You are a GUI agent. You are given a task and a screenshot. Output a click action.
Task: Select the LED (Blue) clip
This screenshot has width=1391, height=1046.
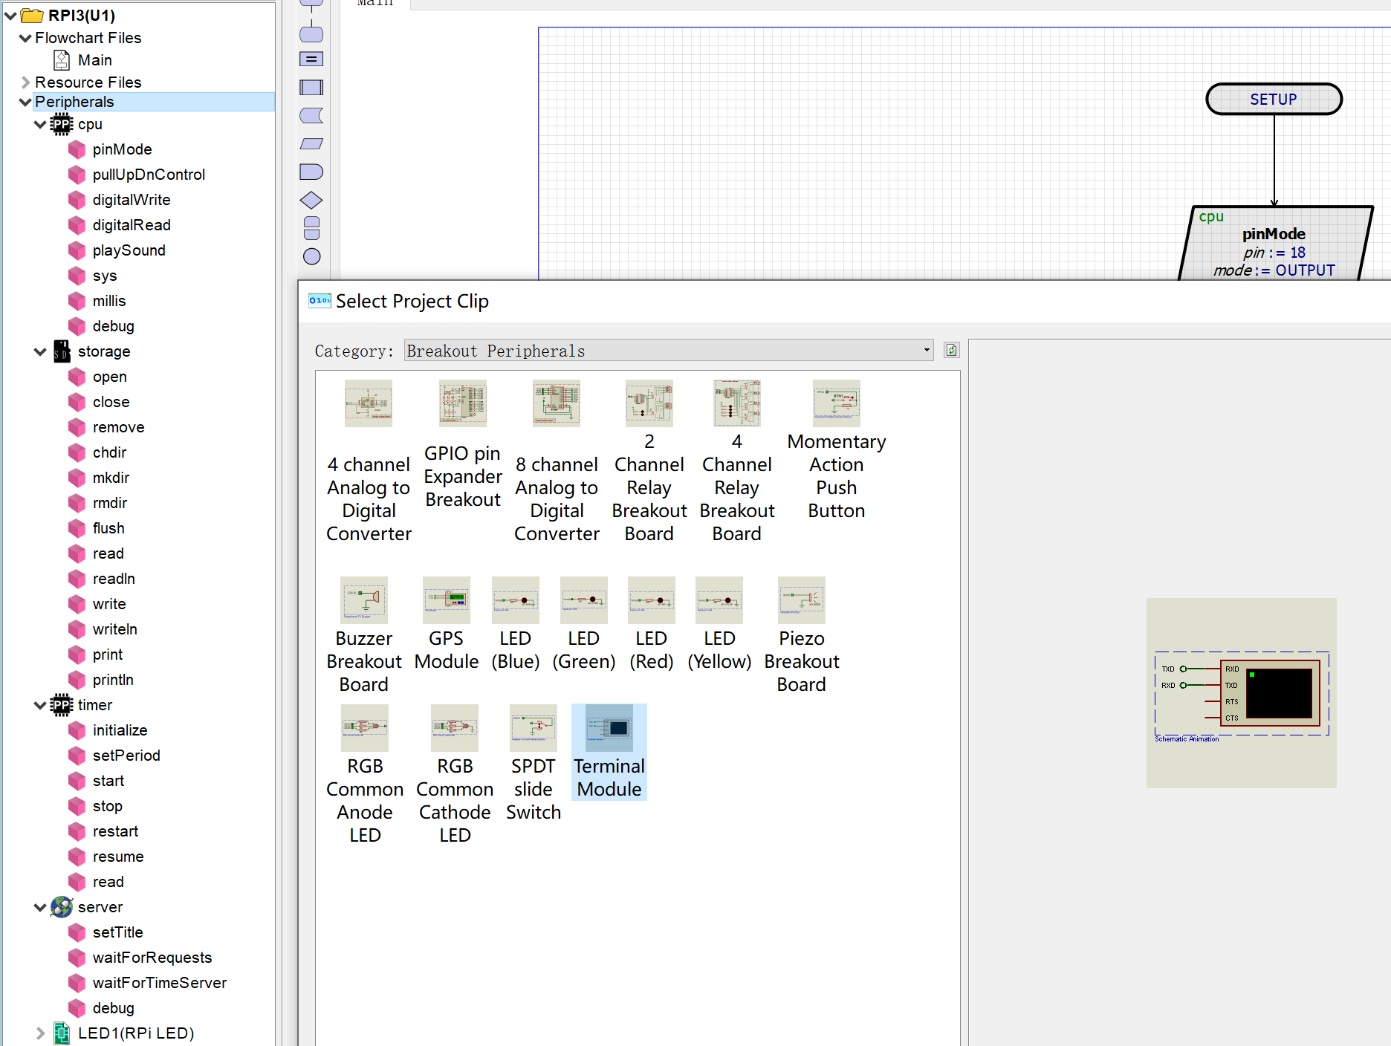(516, 623)
